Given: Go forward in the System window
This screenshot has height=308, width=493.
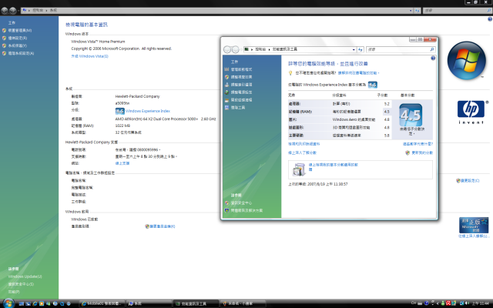Looking at the screenshot, I should [12, 11].
